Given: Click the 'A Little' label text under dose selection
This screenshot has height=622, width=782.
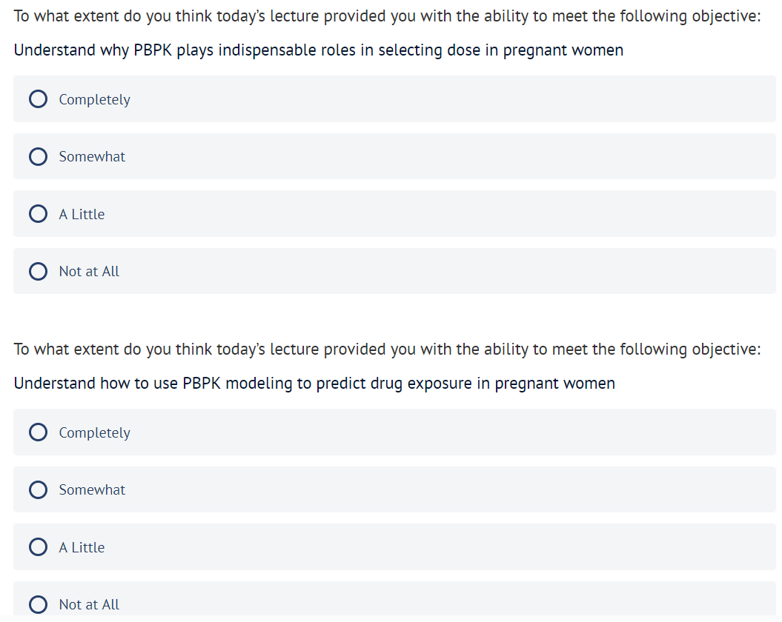Looking at the screenshot, I should (x=82, y=214).
